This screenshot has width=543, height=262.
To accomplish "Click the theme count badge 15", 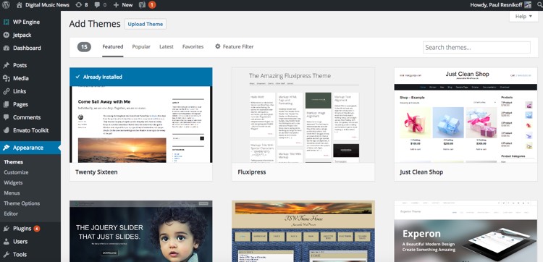I will tap(84, 47).
